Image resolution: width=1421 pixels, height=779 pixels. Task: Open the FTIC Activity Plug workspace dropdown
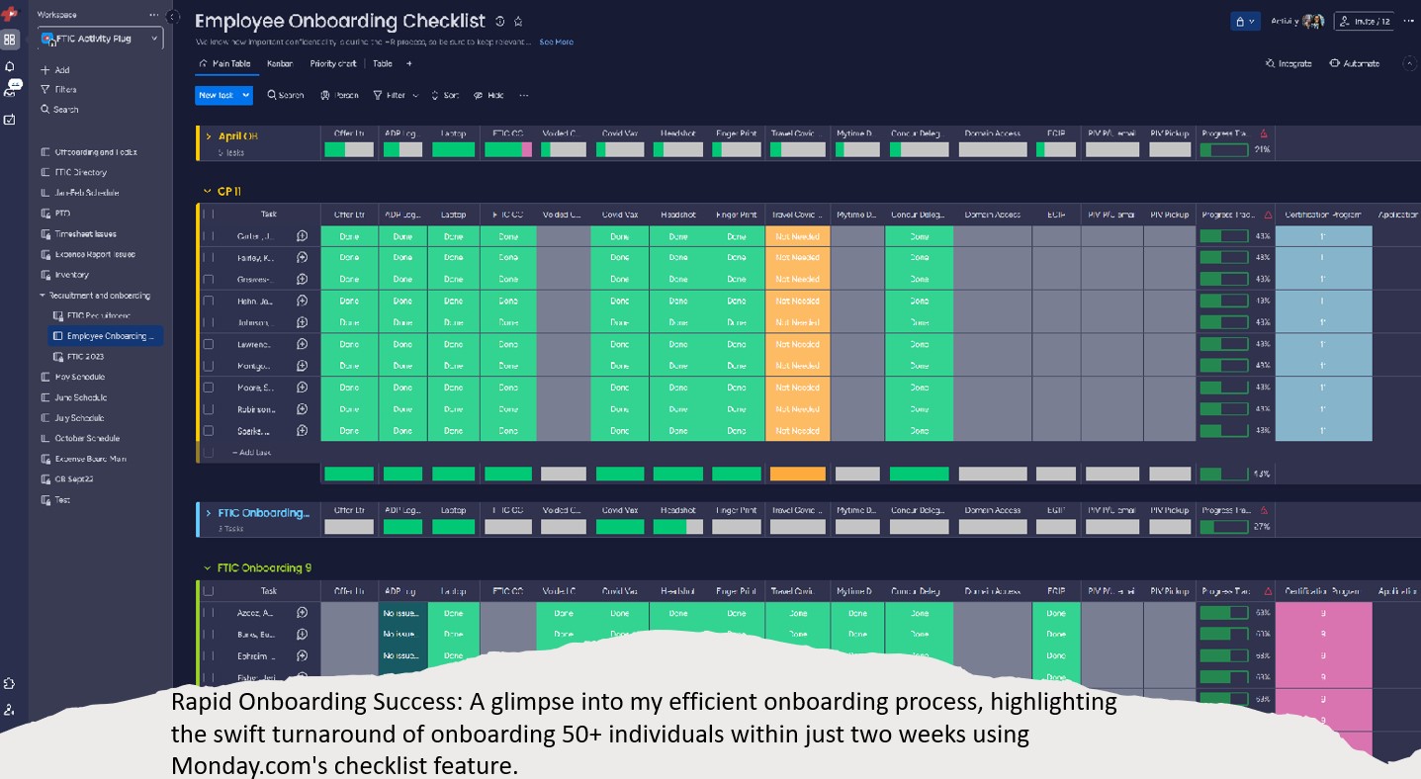coord(99,39)
